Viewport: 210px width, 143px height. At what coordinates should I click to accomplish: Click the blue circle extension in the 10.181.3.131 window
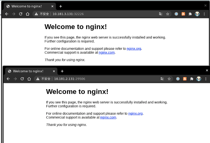[x=176, y=14]
